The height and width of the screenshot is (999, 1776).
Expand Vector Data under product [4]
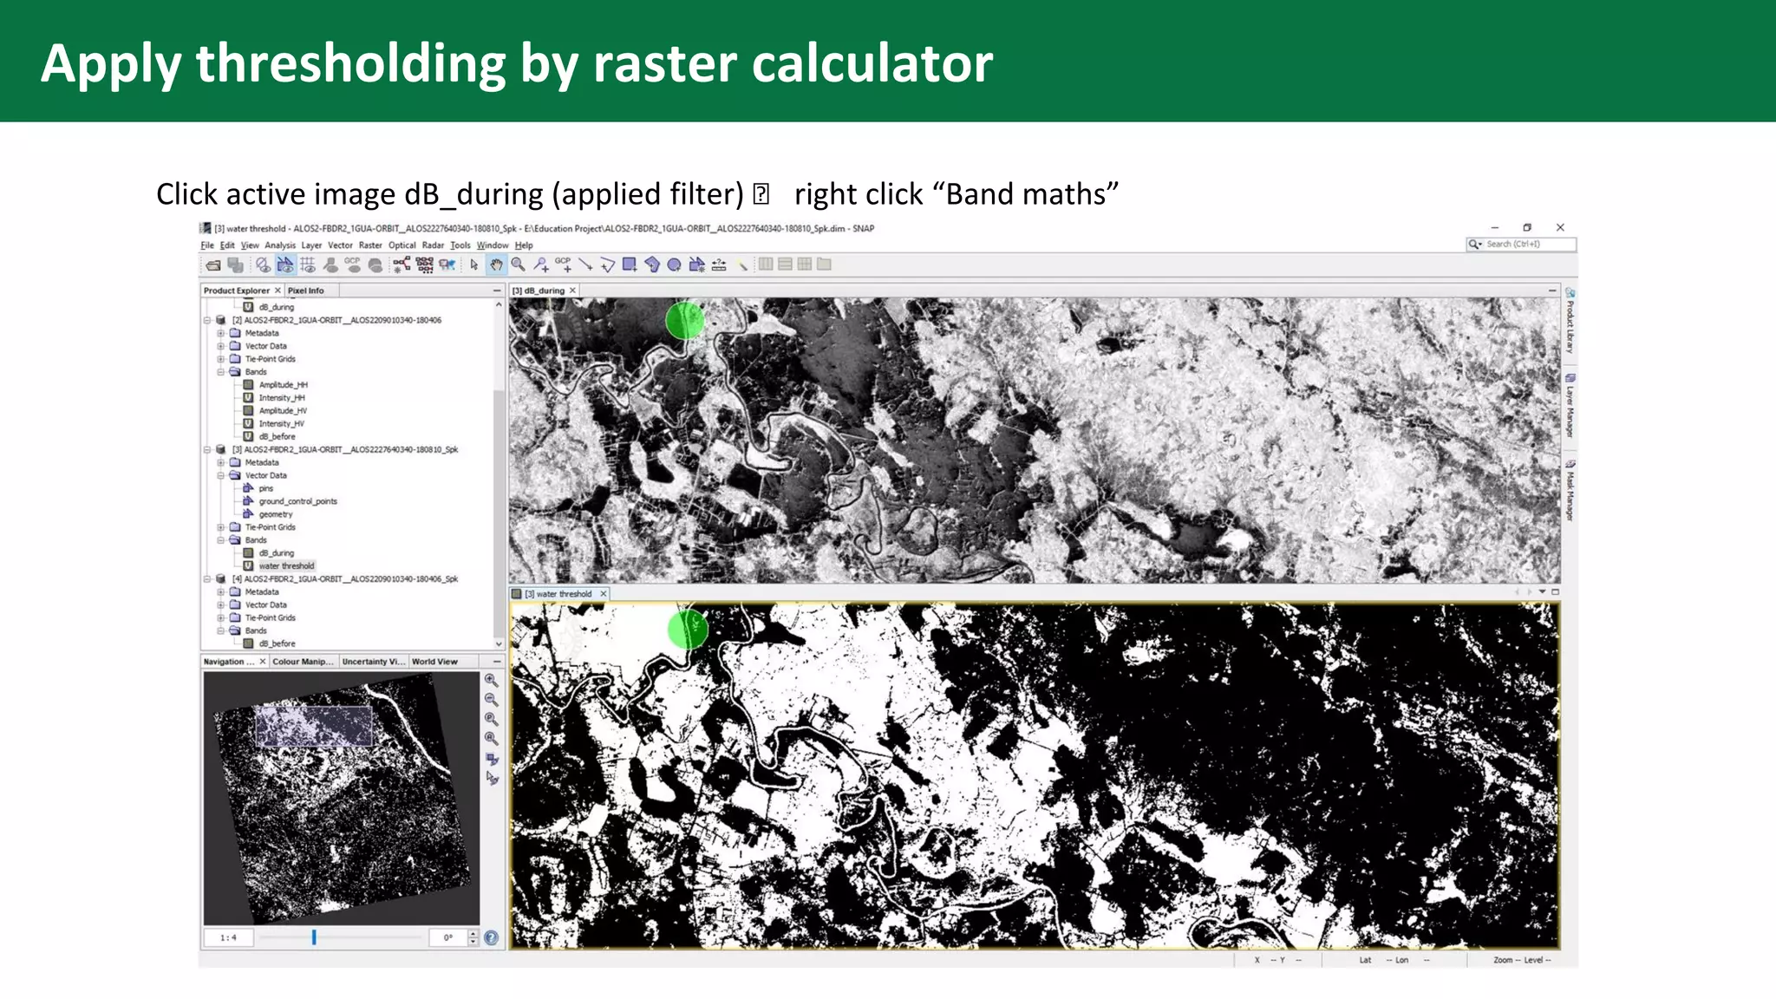[x=220, y=605]
